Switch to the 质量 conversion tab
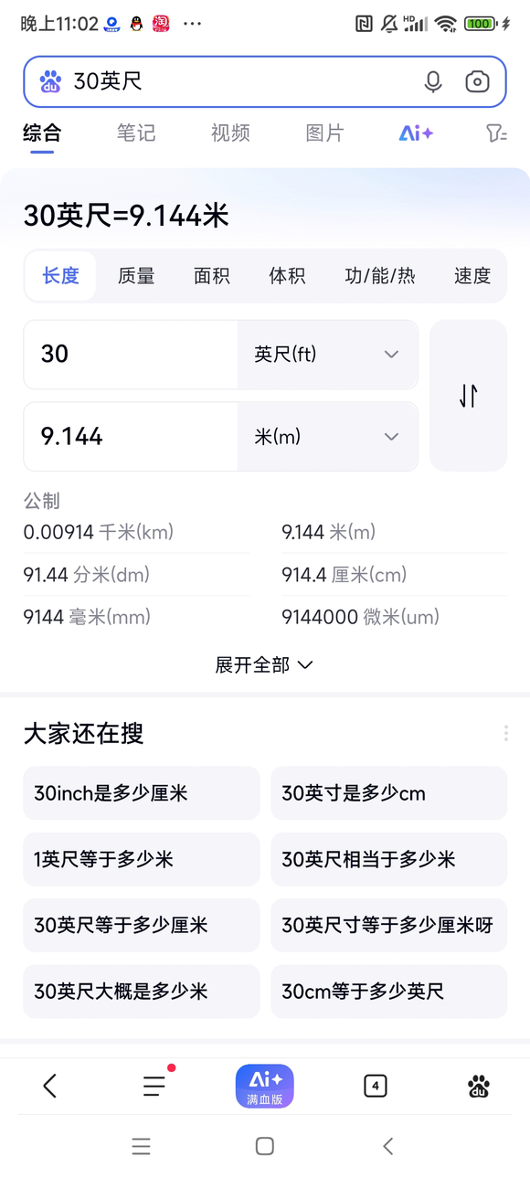The height and width of the screenshot is (1178, 530). point(135,276)
